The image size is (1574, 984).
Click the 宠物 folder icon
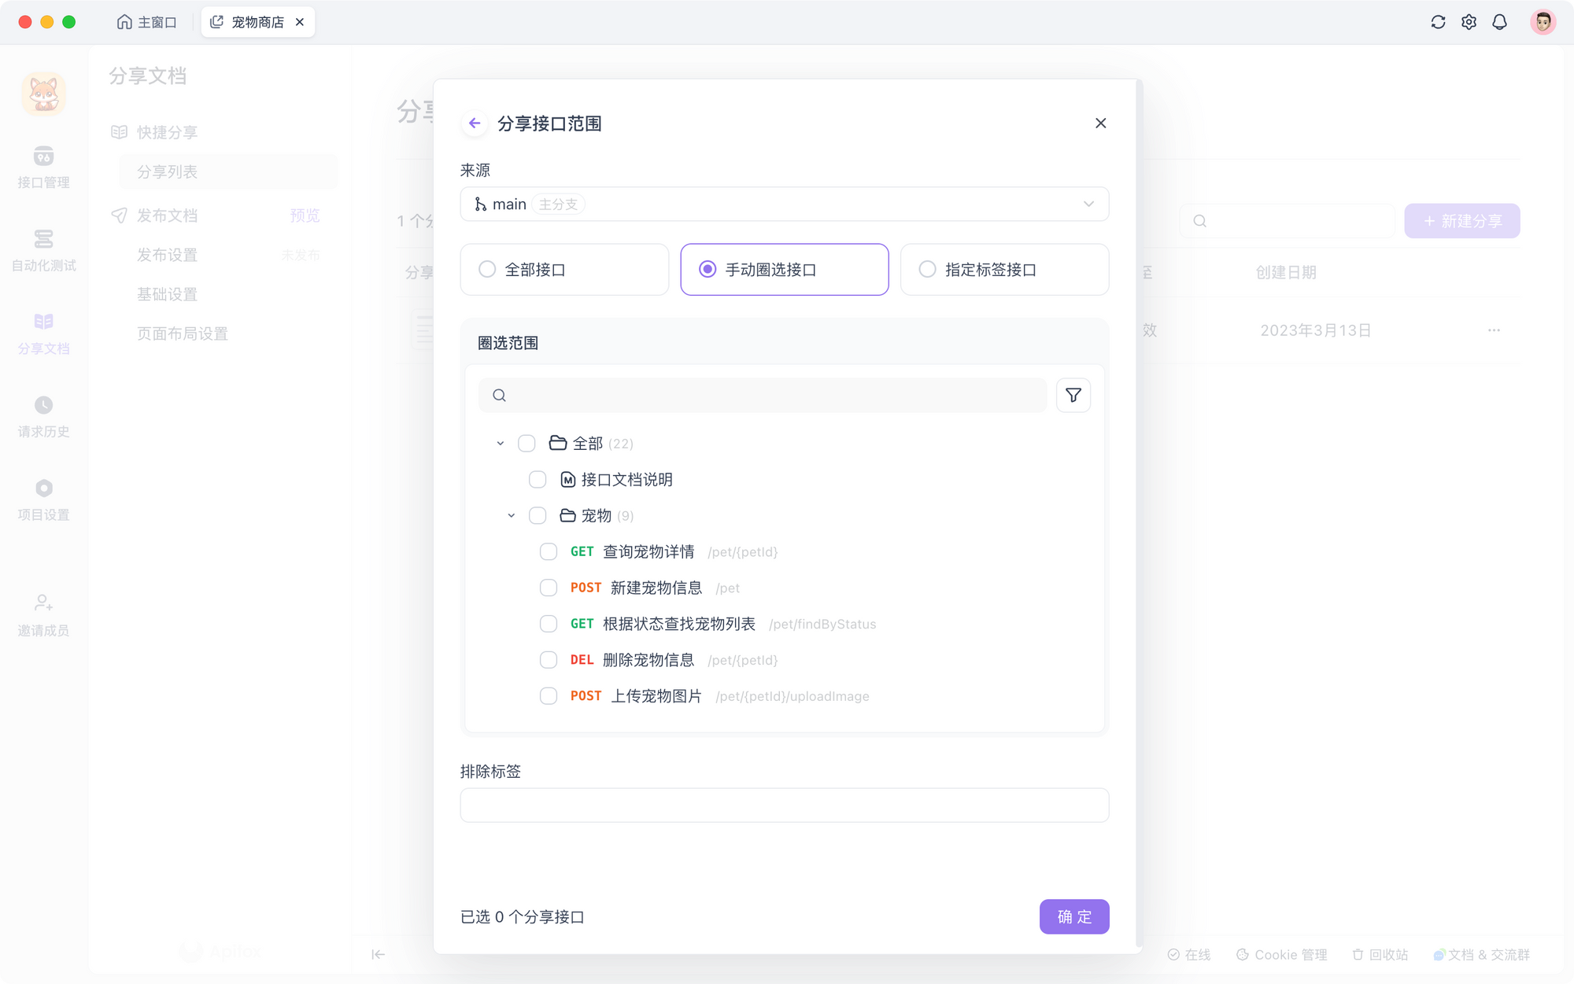tap(567, 515)
